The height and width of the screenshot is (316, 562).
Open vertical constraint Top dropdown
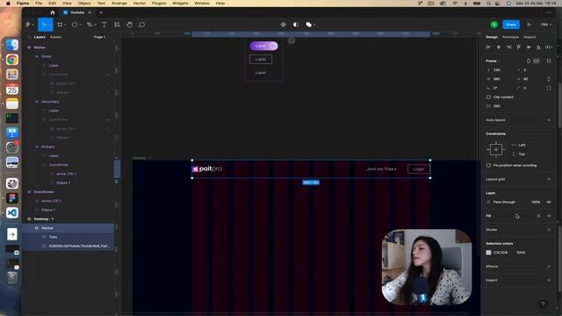(x=522, y=154)
